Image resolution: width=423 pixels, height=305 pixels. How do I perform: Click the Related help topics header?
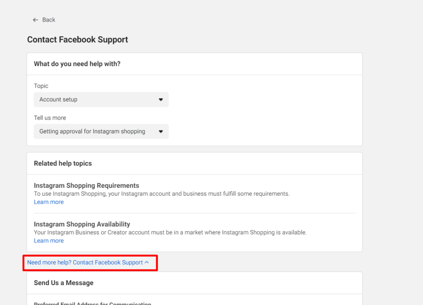(63, 163)
